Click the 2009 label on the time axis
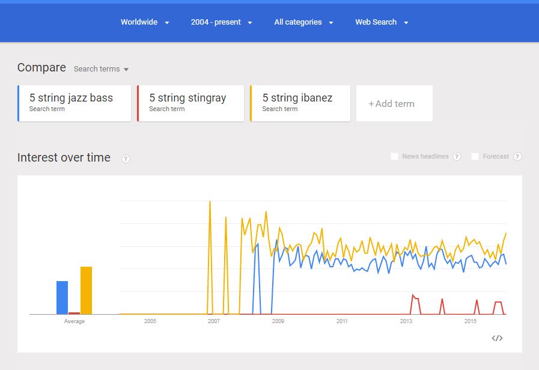The width and height of the screenshot is (539, 370). pyautogui.click(x=278, y=321)
